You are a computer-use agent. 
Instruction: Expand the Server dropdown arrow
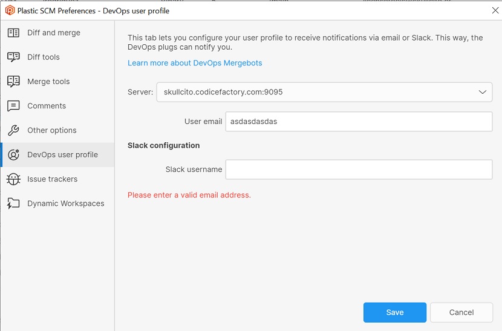pos(483,92)
